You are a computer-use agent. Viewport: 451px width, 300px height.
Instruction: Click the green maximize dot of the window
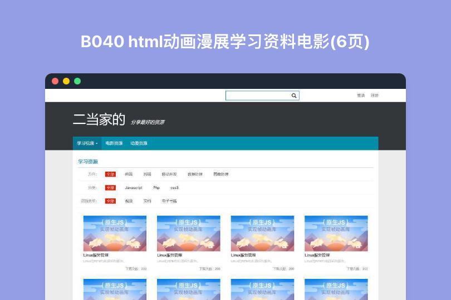(77, 81)
